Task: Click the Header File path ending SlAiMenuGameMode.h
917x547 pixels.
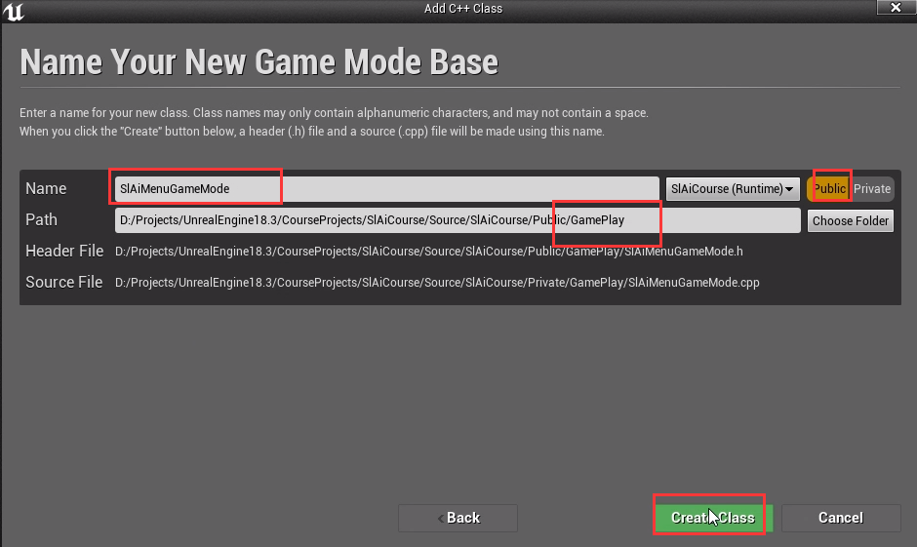Action: point(428,252)
